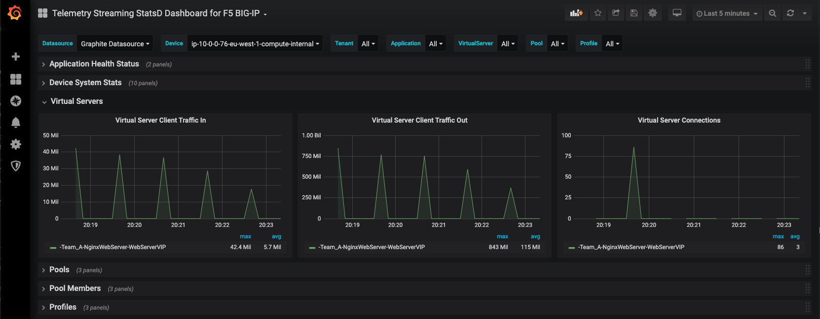Open the dashboard title dropdown
820x319 pixels.
coord(159,13)
